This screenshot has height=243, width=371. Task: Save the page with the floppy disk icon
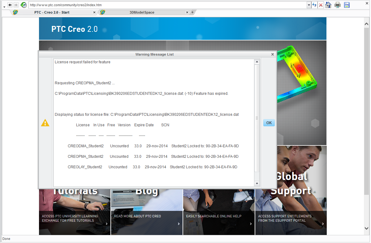[x=347, y=5]
